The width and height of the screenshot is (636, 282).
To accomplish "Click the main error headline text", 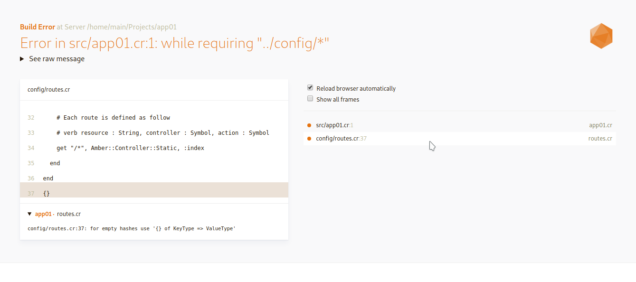I will [x=175, y=43].
